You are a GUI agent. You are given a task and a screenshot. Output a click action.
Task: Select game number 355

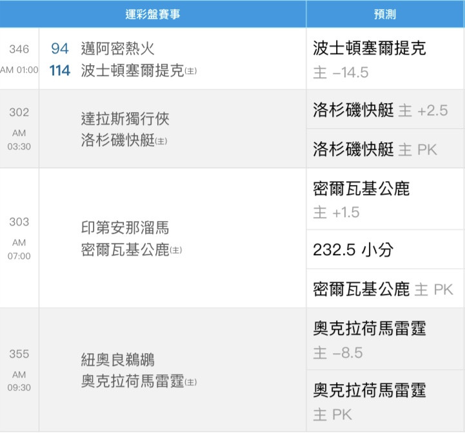coord(19,354)
